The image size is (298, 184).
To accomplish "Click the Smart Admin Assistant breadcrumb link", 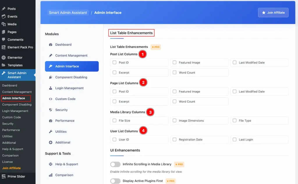I will (x=68, y=13).
